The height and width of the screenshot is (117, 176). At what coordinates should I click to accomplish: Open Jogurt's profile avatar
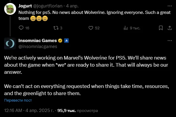(10, 9)
